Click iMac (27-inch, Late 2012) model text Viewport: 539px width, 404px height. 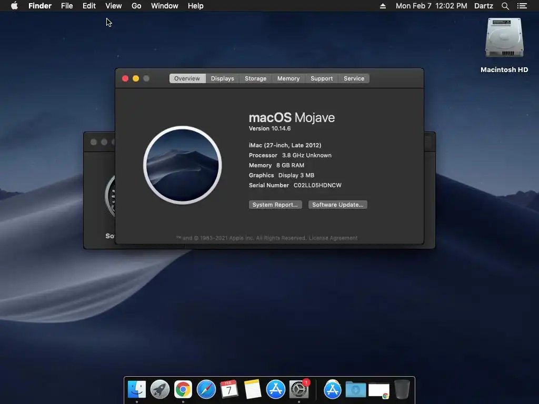tap(285, 145)
